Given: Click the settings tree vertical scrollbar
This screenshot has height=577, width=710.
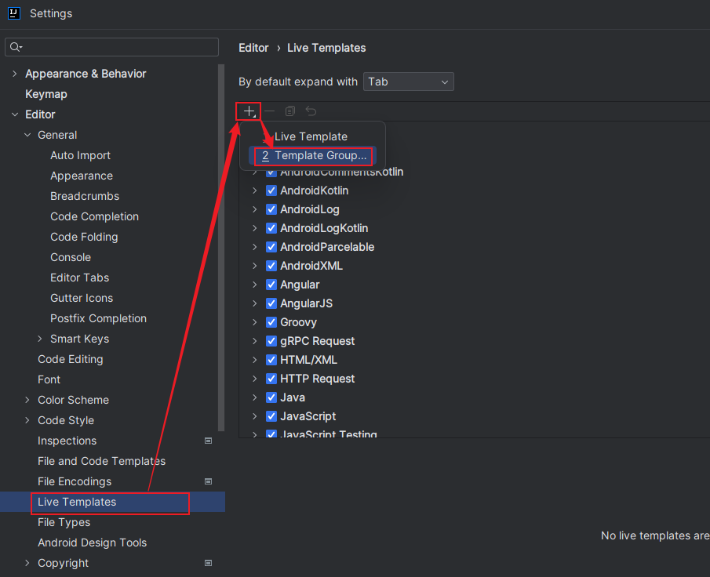Looking at the screenshot, I should click(x=221, y=235).
